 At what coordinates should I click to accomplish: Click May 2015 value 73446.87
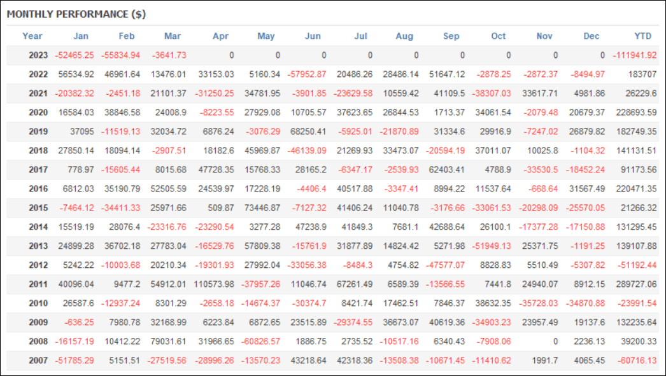(262, 208)
